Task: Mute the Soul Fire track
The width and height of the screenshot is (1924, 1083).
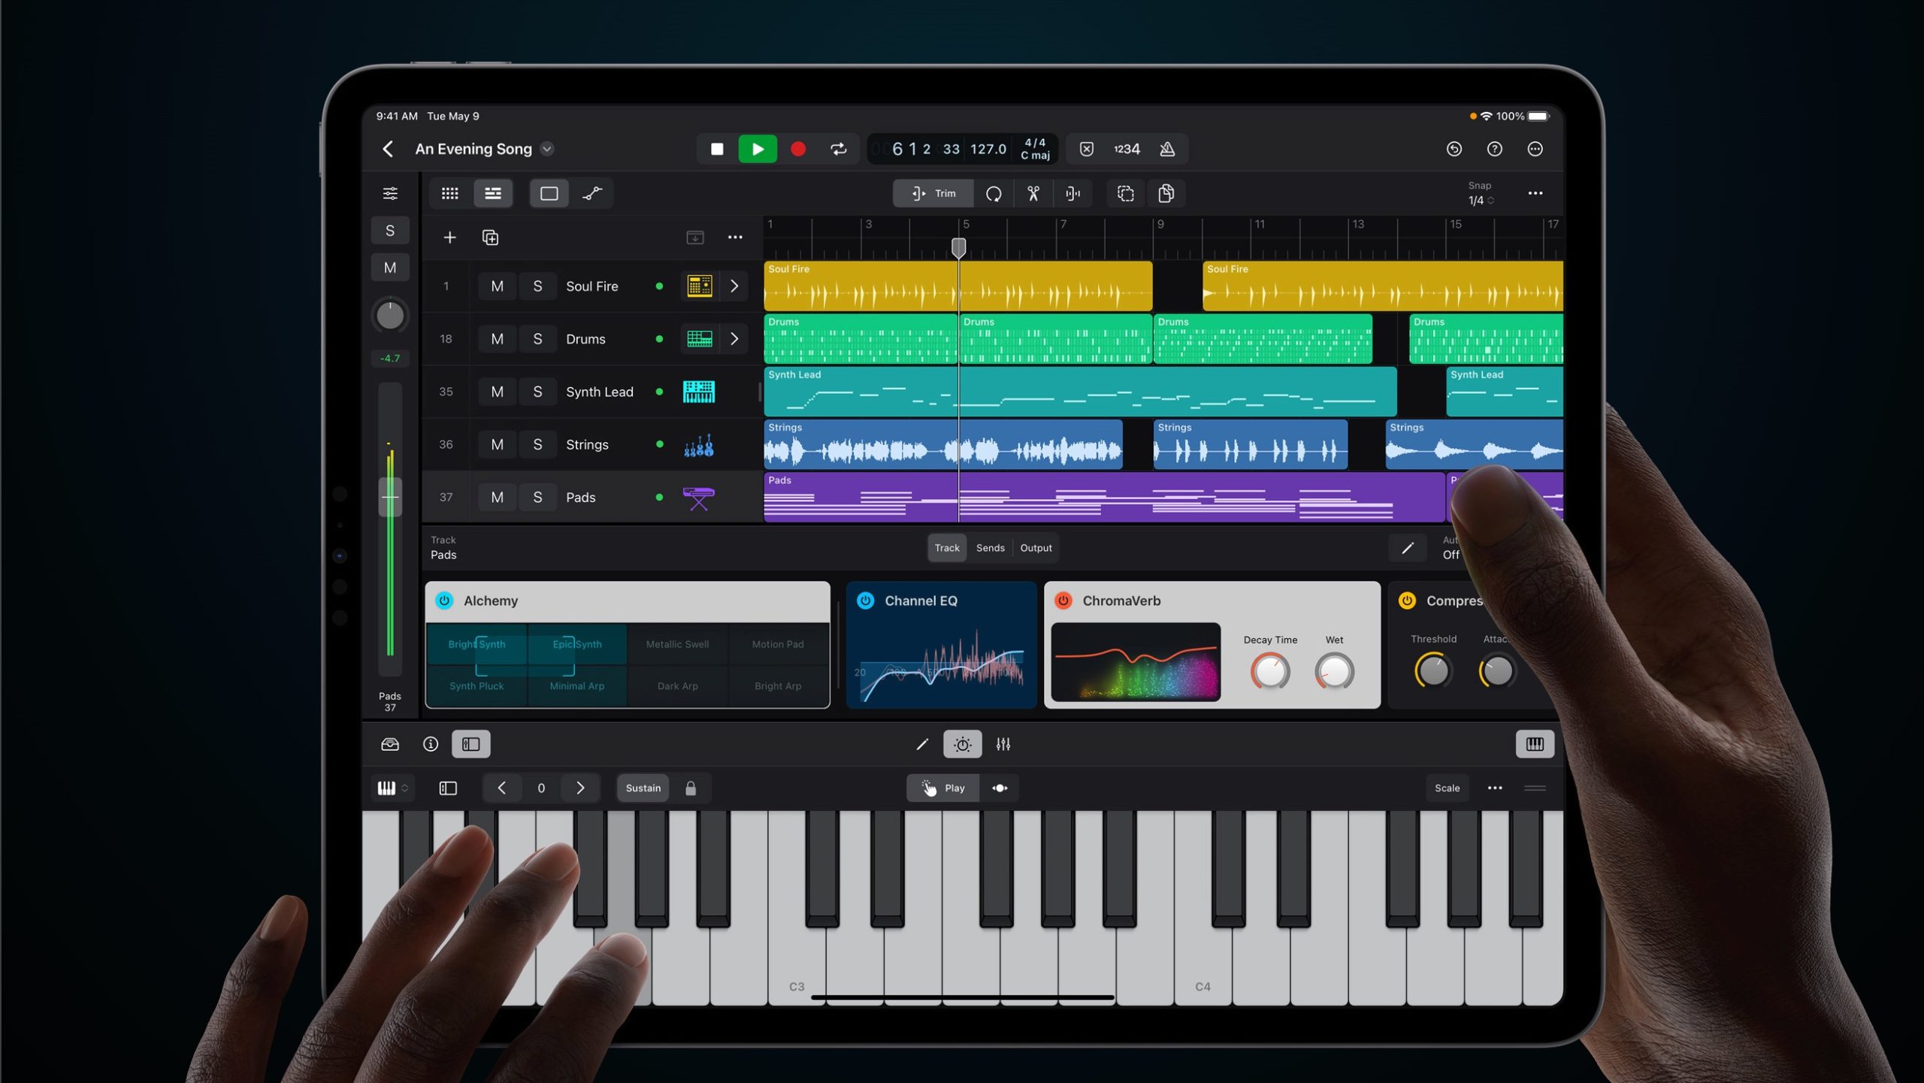Action: coord(497,286)
